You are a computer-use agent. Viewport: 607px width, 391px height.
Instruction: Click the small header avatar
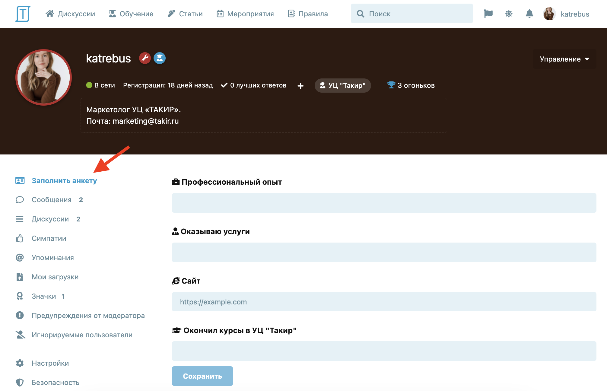pos(549,14)
